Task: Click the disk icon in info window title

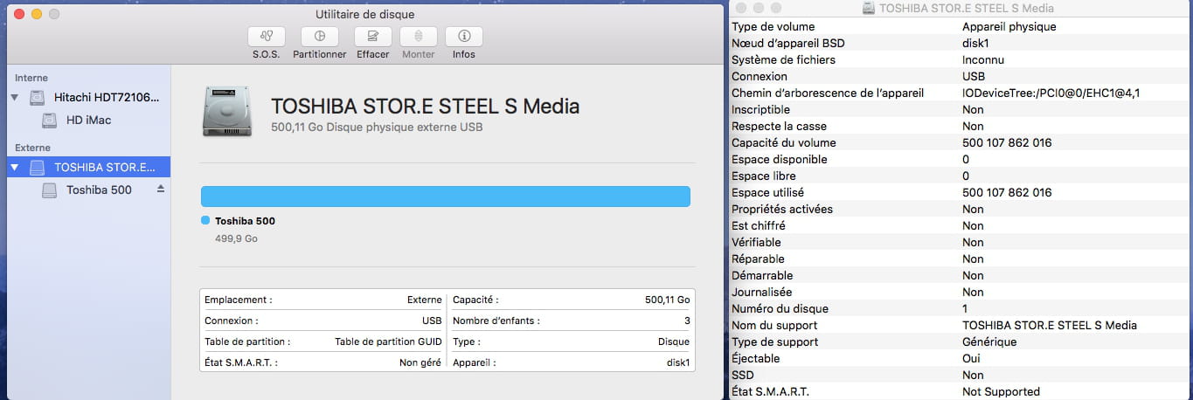Action: tap(869, 8)
